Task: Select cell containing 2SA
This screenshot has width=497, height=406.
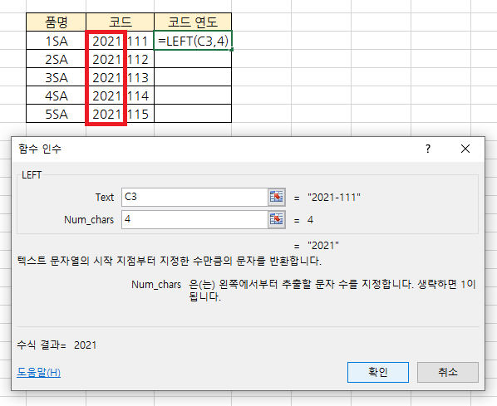Action: [x=57, y=59]
